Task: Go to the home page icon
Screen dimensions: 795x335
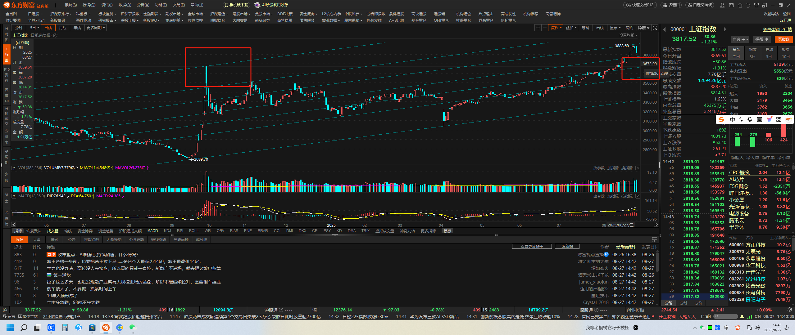Action: pos(740,5)
